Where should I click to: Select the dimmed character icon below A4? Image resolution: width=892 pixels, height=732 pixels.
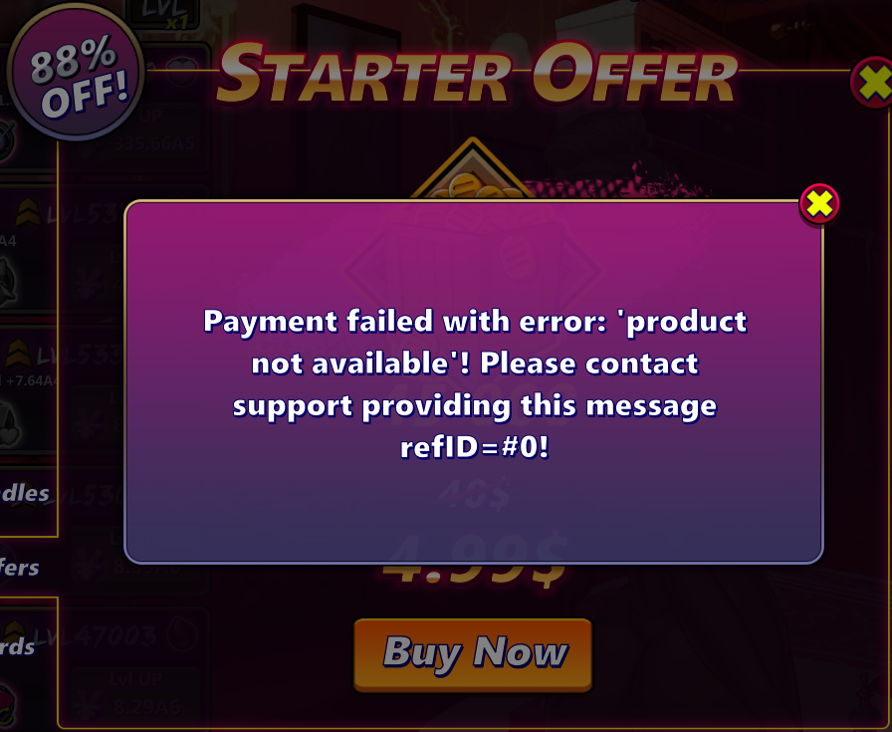9,283
